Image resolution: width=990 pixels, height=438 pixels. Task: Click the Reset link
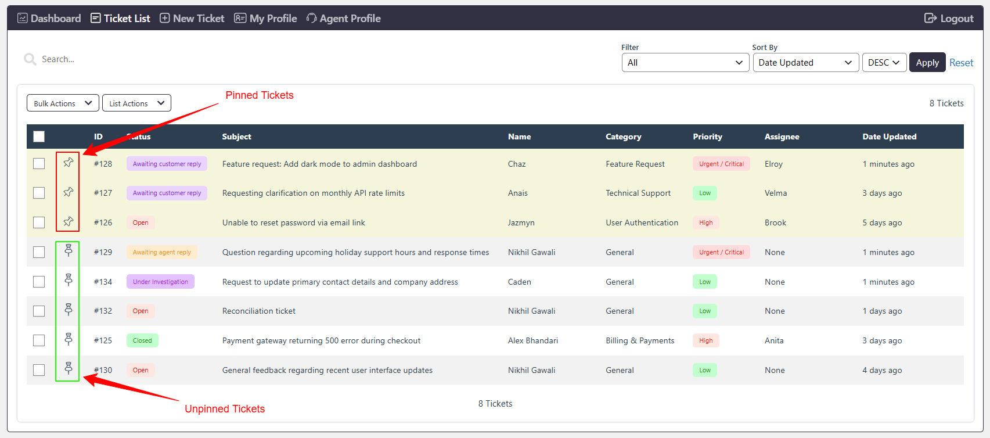coord(962,63)
